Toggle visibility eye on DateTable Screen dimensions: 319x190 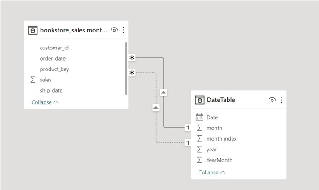(272, 100)
